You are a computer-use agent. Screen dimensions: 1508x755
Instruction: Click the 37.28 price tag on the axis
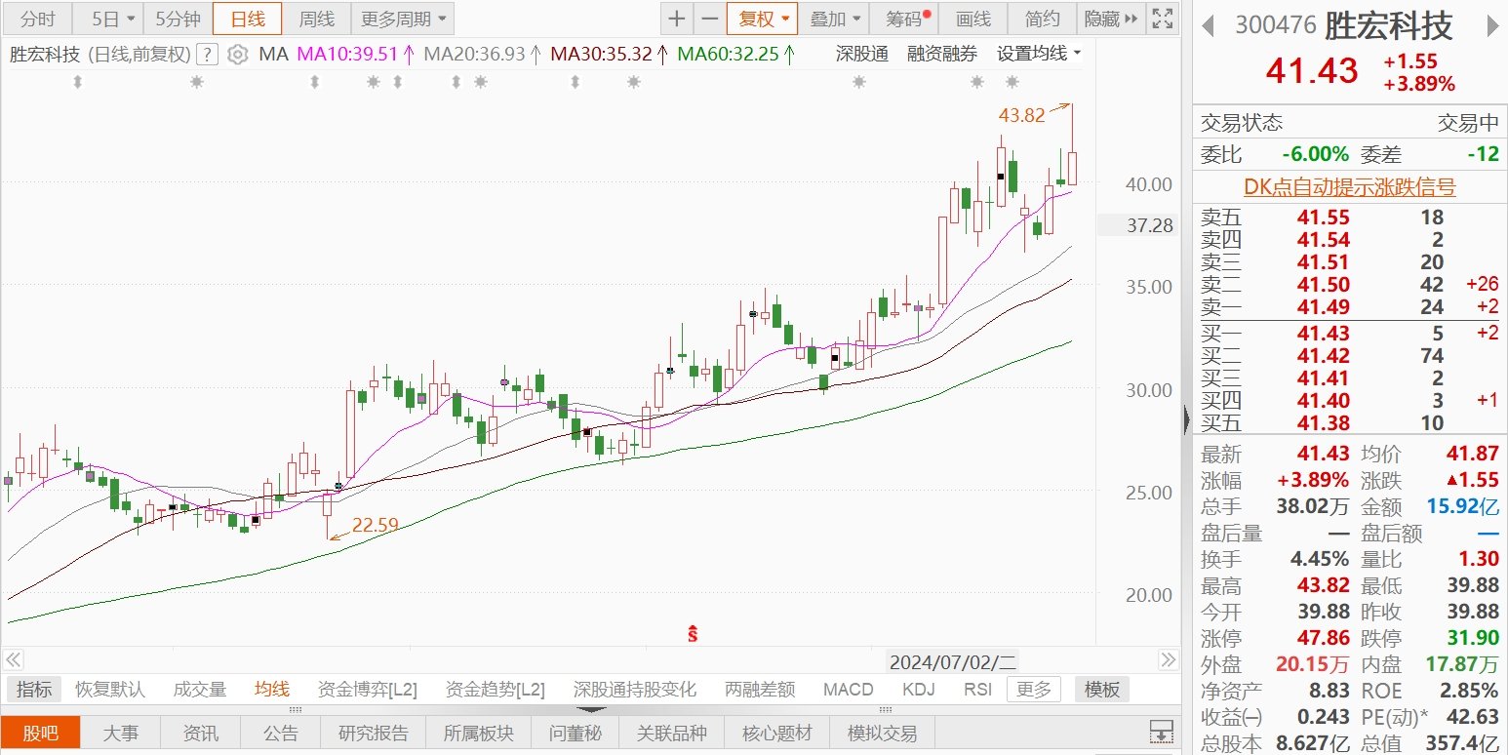point(1136,225)
